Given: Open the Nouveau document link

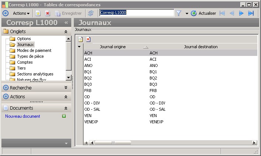Looking at the screenshot, I should pyautogui.click(x=23, y=116).
